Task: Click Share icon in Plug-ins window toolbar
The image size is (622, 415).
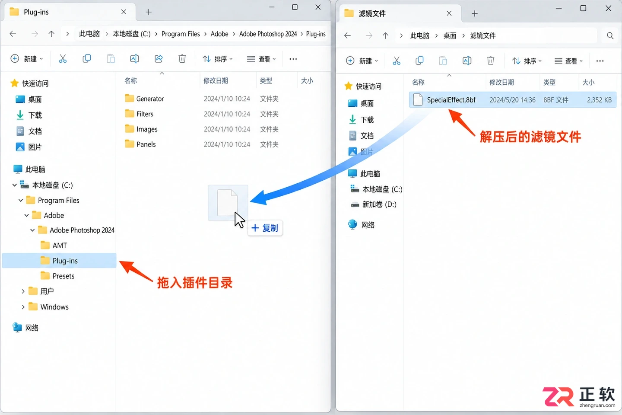Action: click(x=159, y=59)
